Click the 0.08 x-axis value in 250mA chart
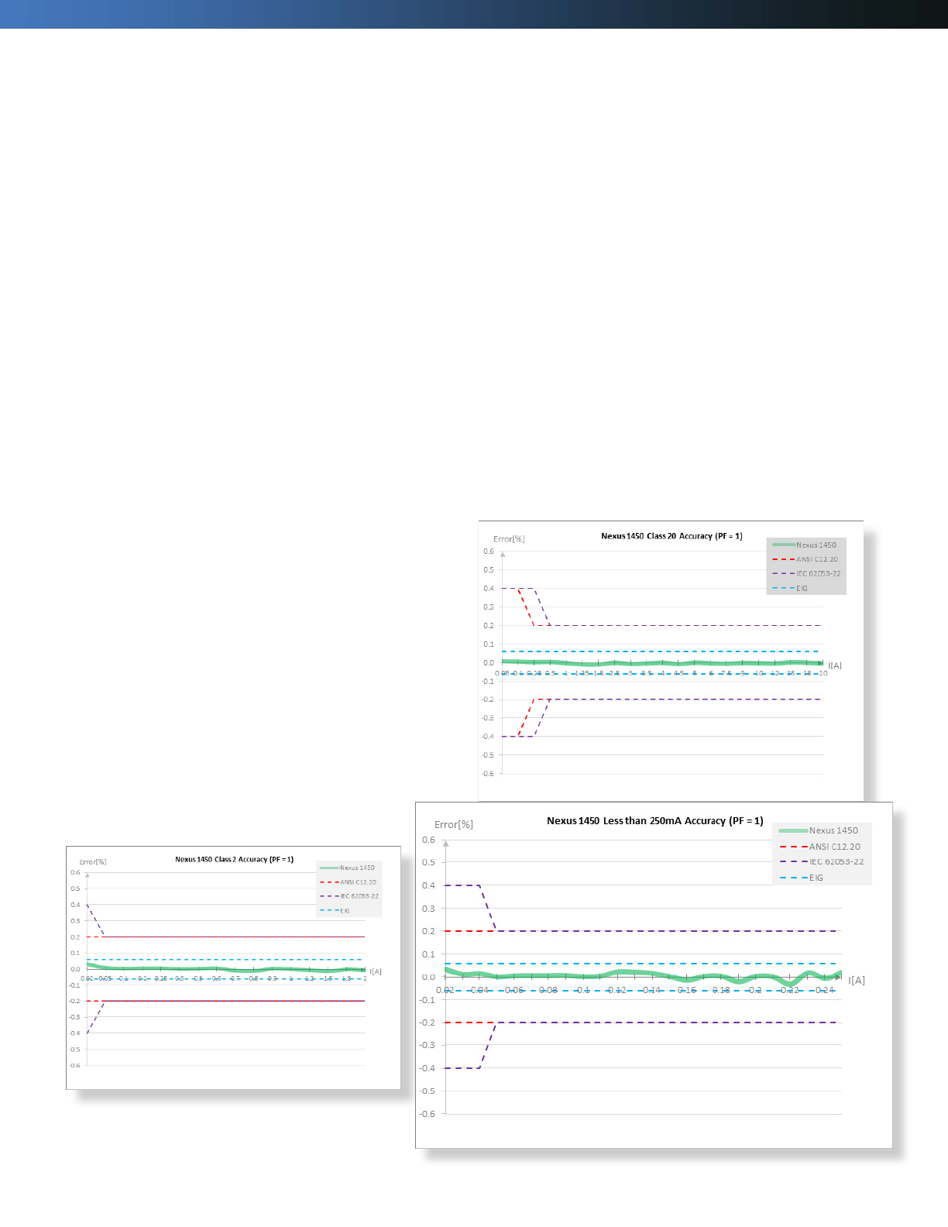 coord(548,990)
